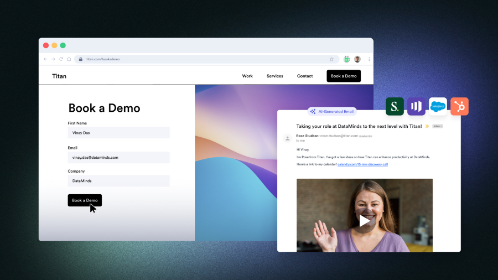This screenshot has height=280, width=498.
Task: Click the browser address bar URL
Action: coord(103,59)
